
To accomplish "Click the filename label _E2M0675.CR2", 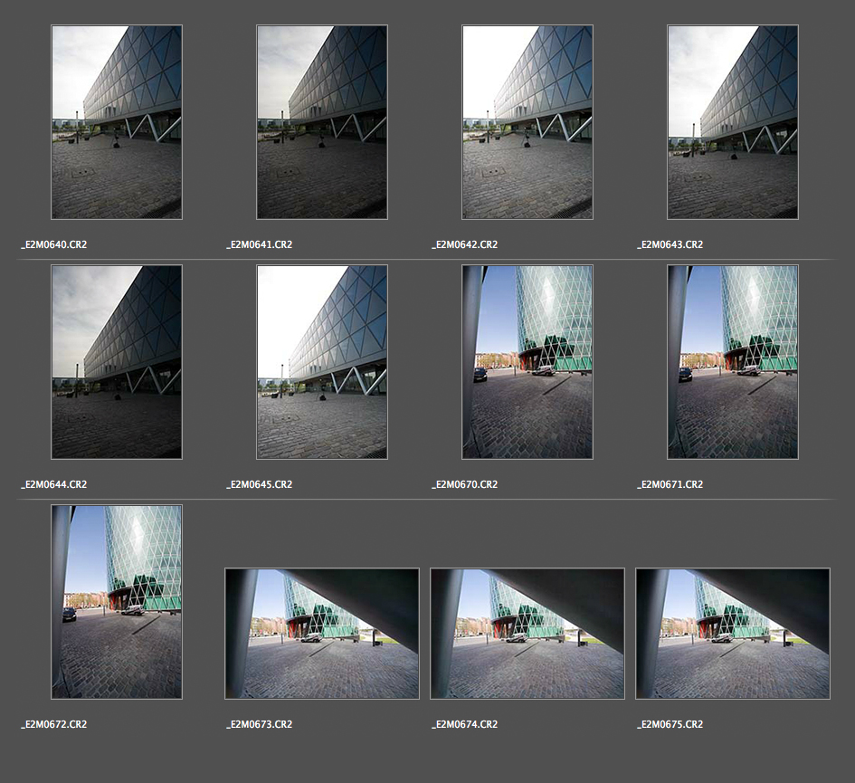I will 670,724.
